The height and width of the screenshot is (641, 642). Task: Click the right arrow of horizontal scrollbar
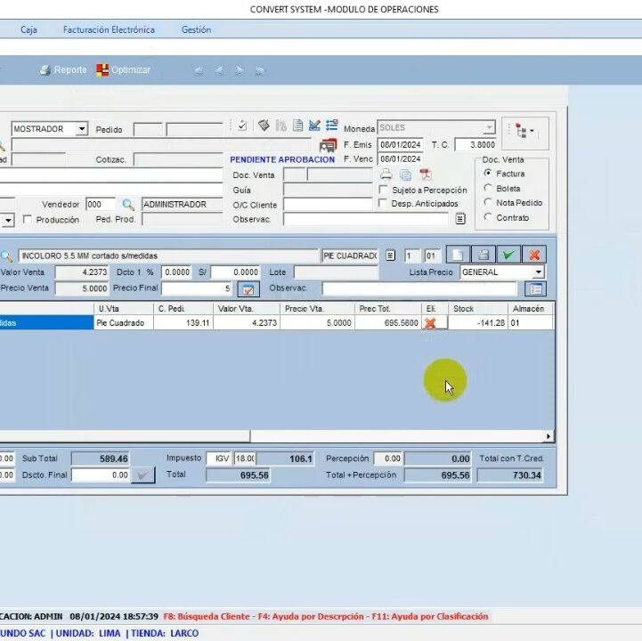(x=548, y=436)
